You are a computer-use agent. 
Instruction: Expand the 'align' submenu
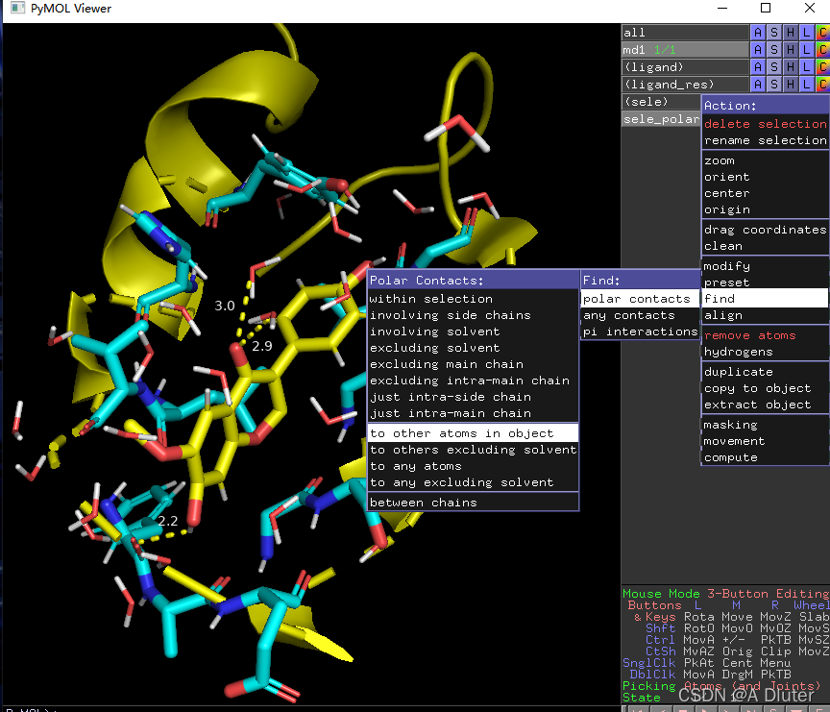(x=766, y=315)
